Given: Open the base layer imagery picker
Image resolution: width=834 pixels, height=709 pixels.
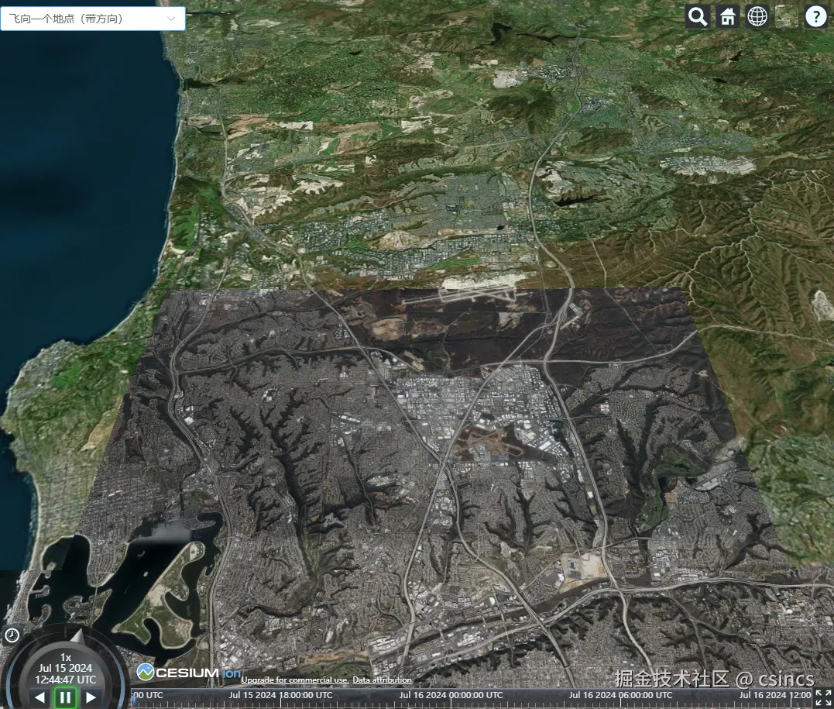Looking at the screenshot, I should [x=787, y=16].
